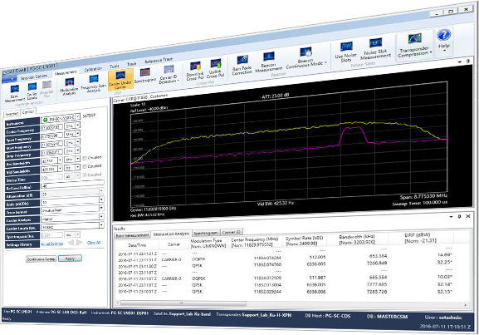Viewport: 479px width, 335px height.
Task: Open the Carrier Levels tool
Action: 32,91
